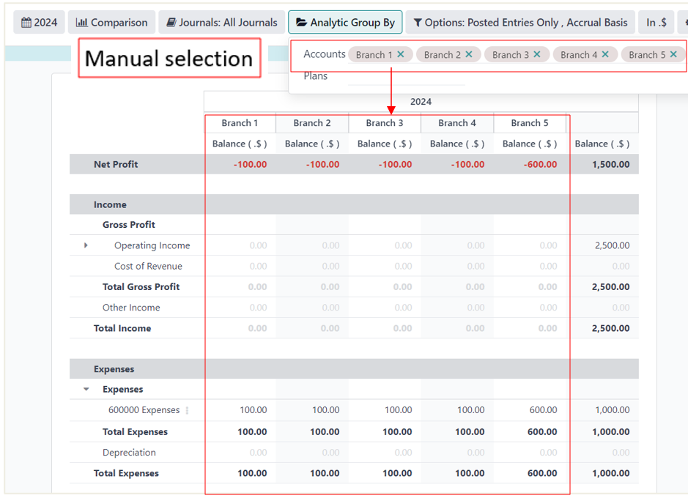The width and height of the screenshot is (688, 501).
Task: Open the 600000 Expenses row options menu
Action: click(188, 410)
